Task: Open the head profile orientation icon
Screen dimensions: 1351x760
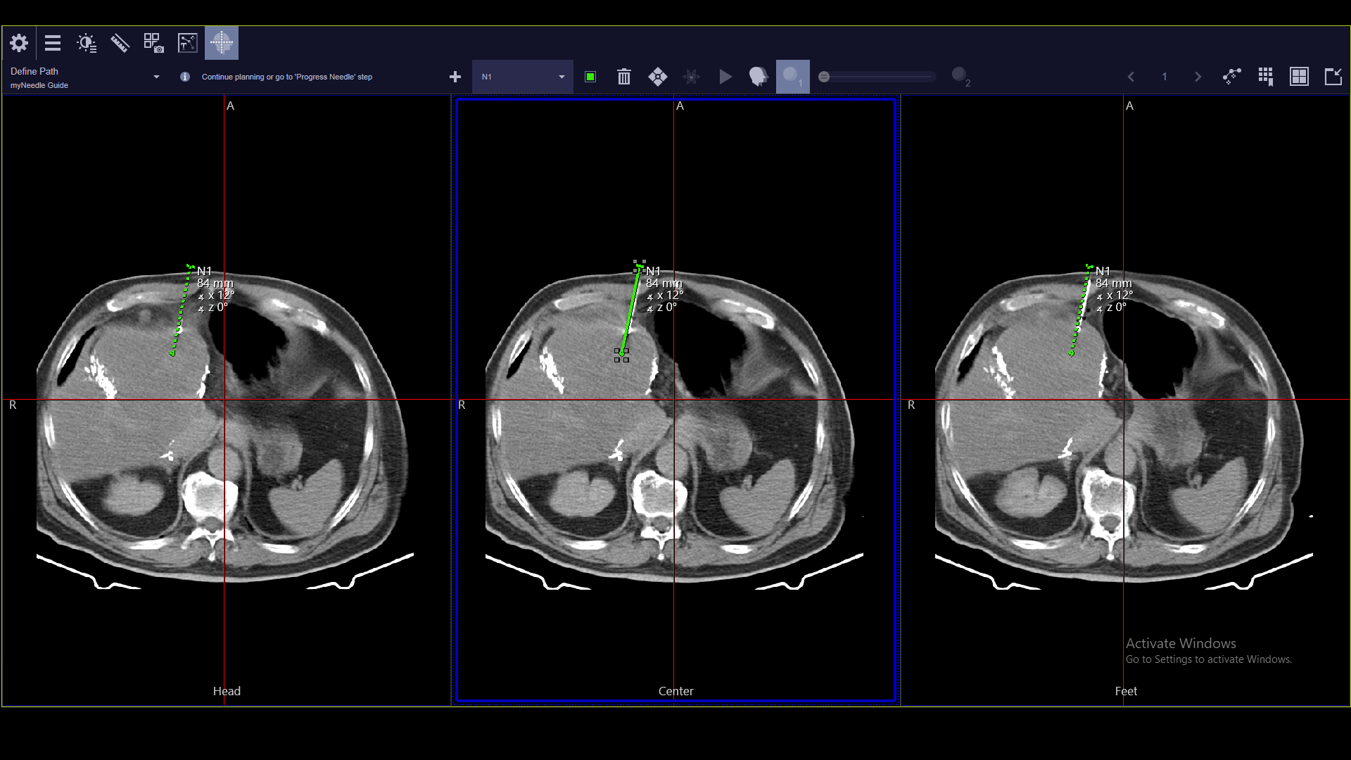Action: click(x=758, y=77)
